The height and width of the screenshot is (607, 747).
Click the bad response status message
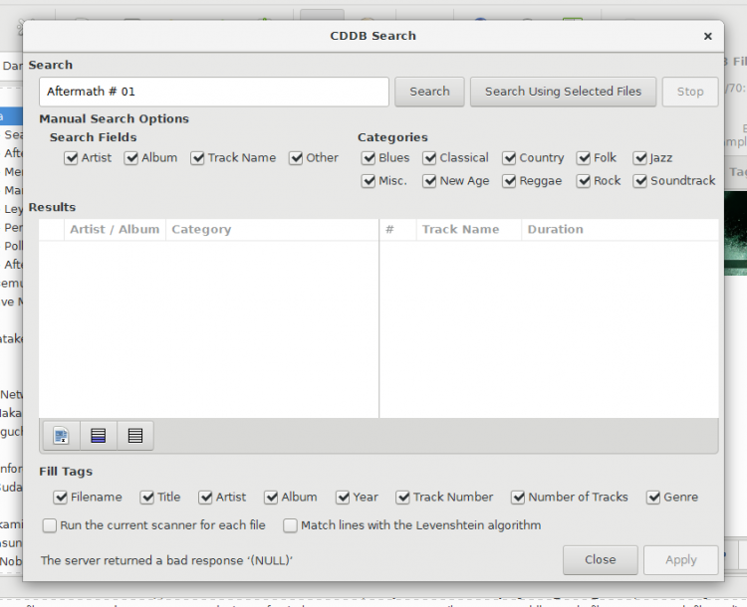coord(166,561)
